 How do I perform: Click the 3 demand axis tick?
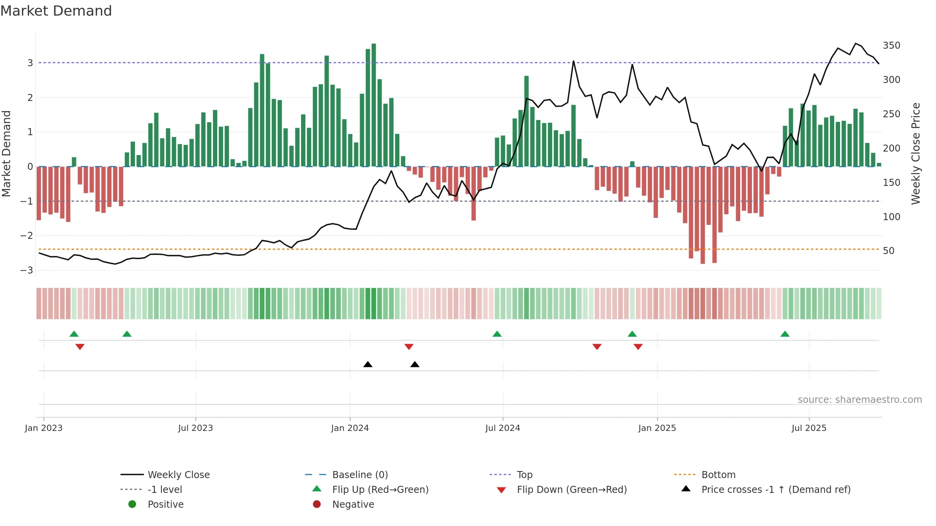(x=30, y=63)
